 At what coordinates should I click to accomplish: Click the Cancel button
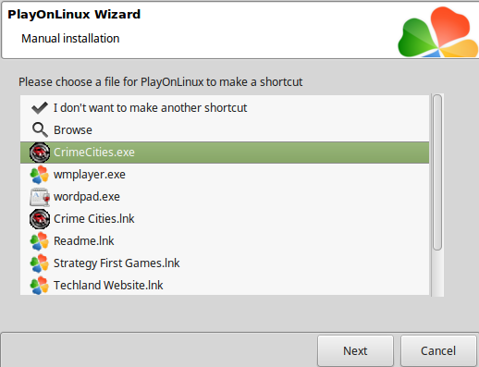pyautogui.click(x=438, y=350)
